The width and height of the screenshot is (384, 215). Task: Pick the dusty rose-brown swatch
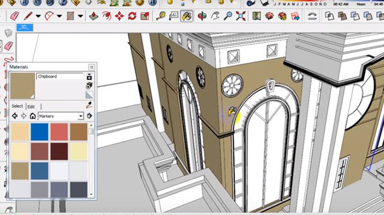(x=40, y=152)
